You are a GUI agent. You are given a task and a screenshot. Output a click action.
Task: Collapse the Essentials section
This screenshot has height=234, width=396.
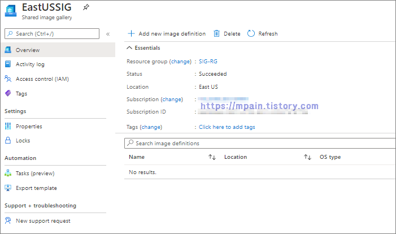pyautogui.click(x=129, y=47)
